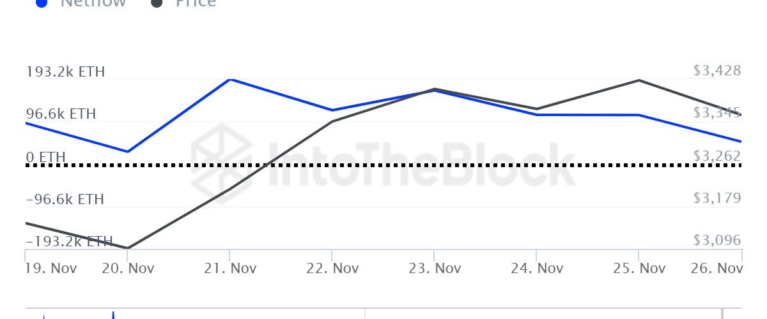Select the Netflow peak point on 21 Nov
Screen dimensions: 767x319
point(230,79)
